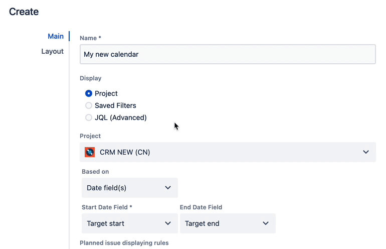Click the Name field with My new calendar

228,54
